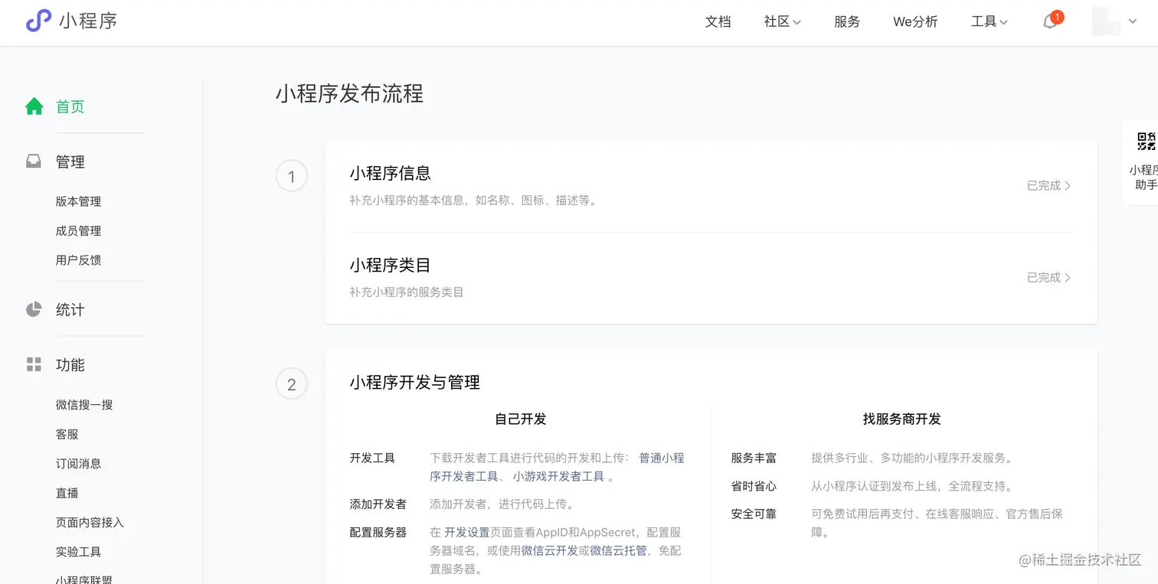
Task: Open 直播 in sidebar
Action: [67, 493]
